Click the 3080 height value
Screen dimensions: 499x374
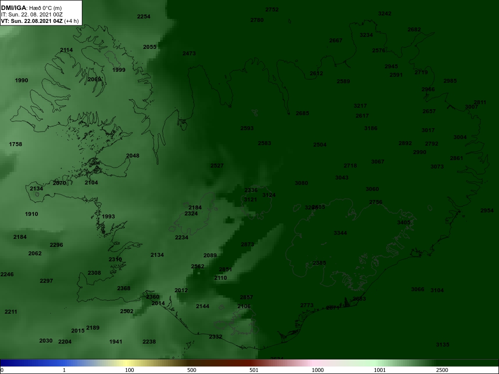[301, 183]
